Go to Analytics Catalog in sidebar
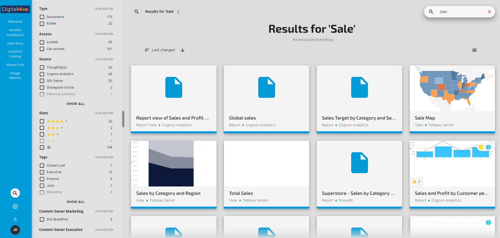 pos(15,54)
